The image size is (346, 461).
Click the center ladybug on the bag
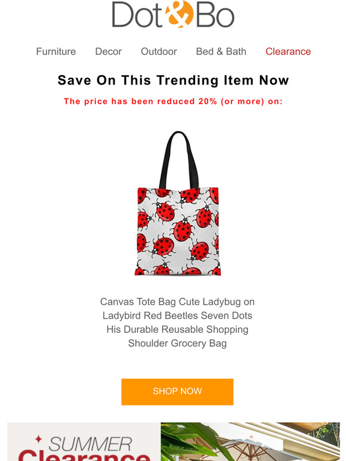point(182,229)
